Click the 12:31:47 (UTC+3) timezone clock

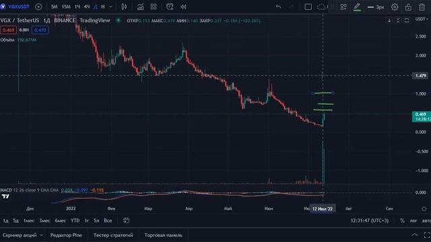coord(370,220)
